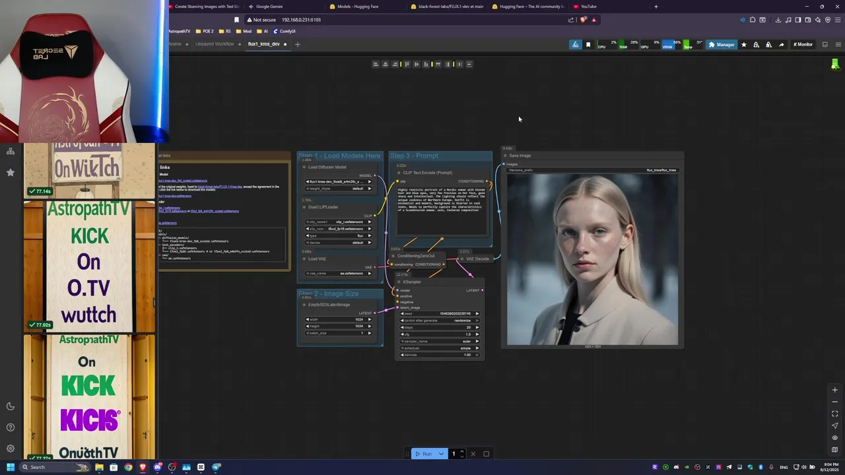The width and height of the screenshot is (845, 475).
Task: Click the zoom out minus icon on canvas
Action: (834, 402)
